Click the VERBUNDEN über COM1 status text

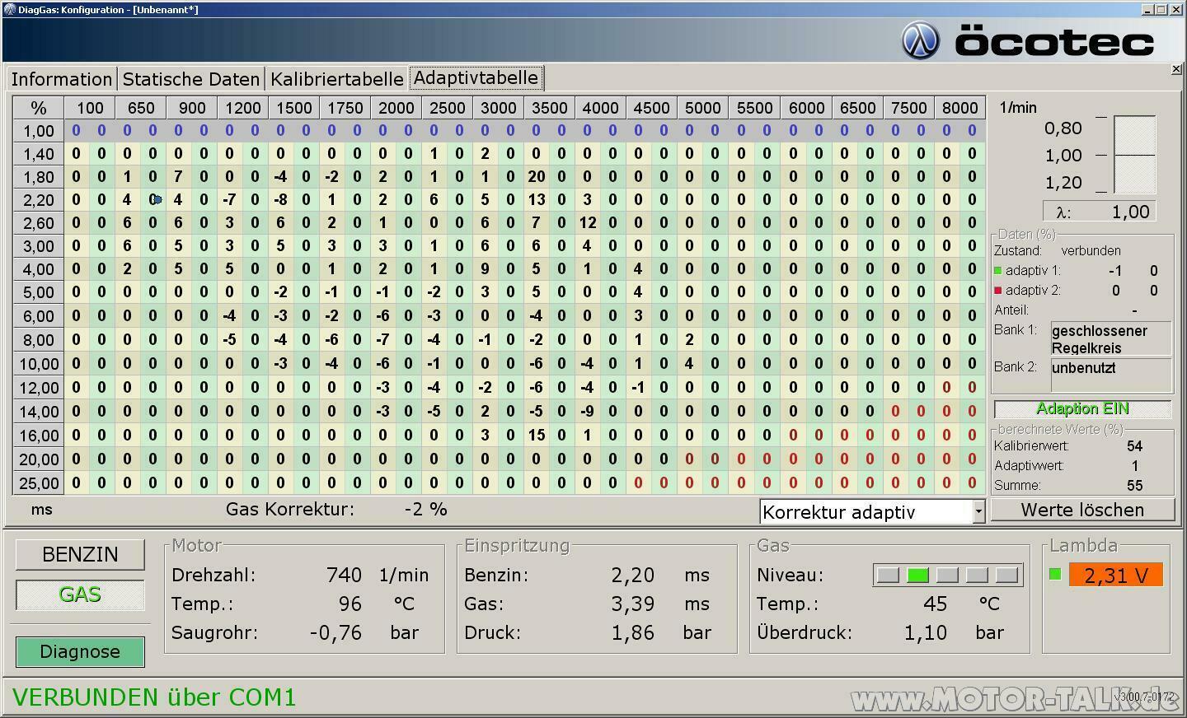click(x=154, y=697)
